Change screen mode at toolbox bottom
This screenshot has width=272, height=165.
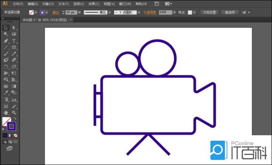tap(10, 148)
